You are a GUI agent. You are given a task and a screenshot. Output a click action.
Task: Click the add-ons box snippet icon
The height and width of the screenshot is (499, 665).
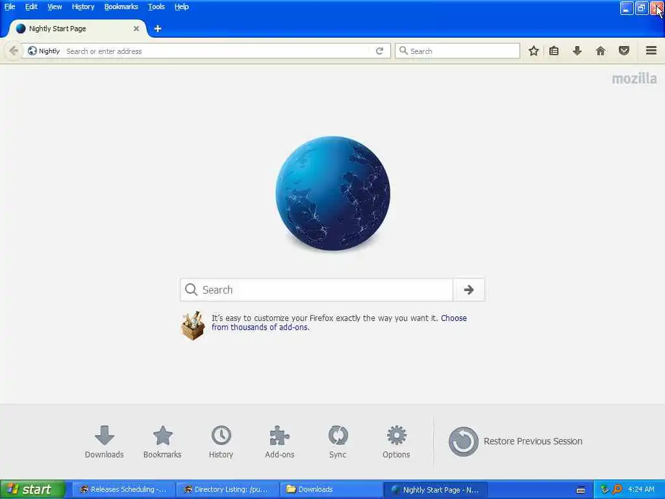[x=193, y=326]
